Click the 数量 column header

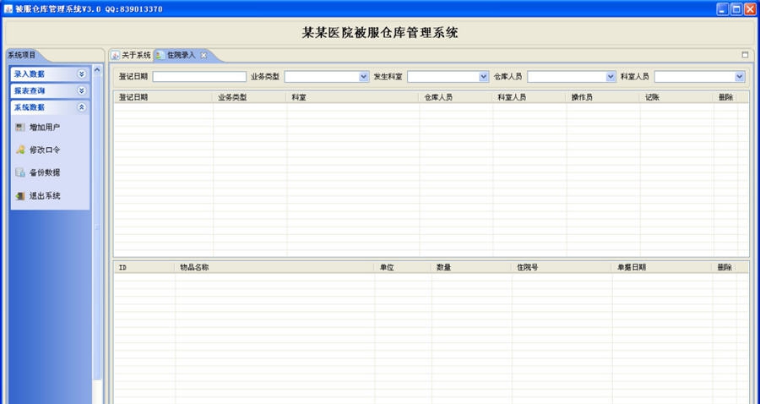471,267
